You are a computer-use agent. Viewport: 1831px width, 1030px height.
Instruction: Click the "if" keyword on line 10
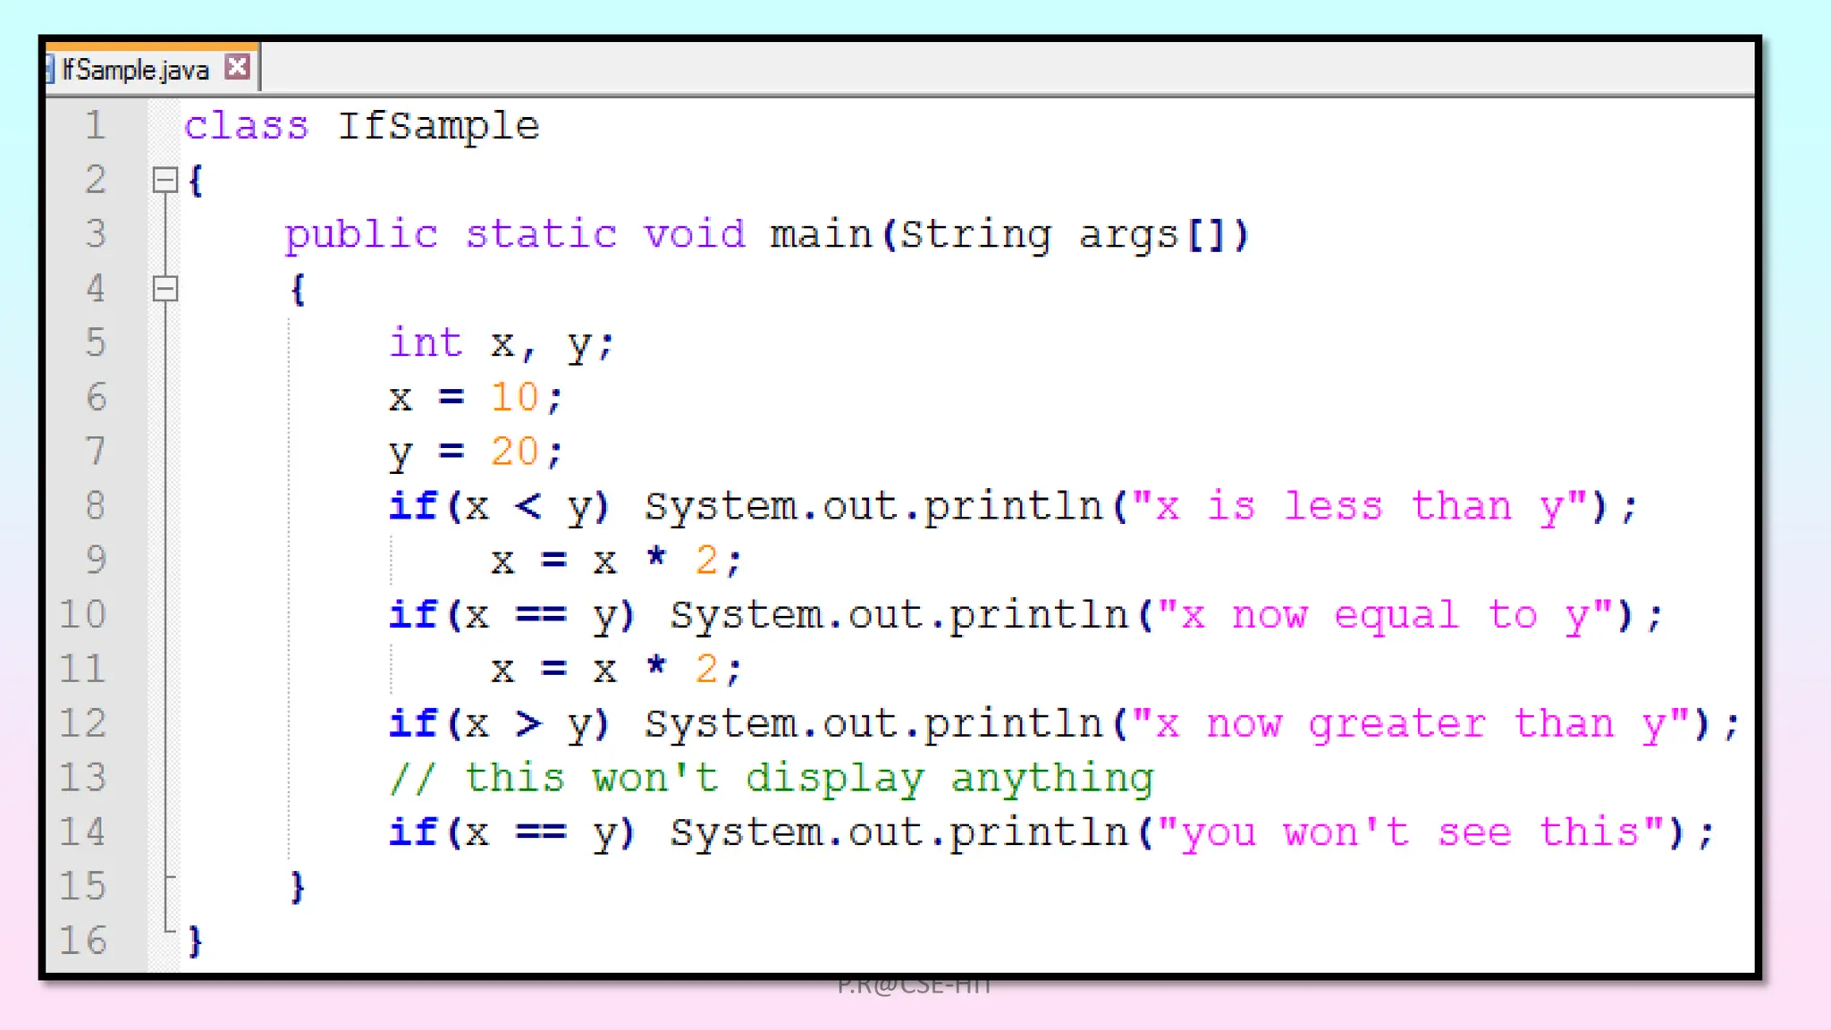point(413,614)
